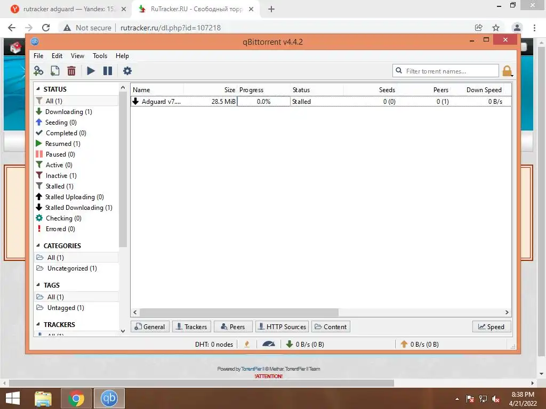Click the search magnifier icon in filter box
This screenshot has width=546, height=409.
399,71
